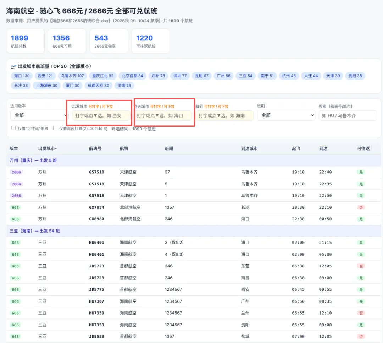Click the page title 海南航空 · 随心飞
Screen dimensions: 383x343
82,11
